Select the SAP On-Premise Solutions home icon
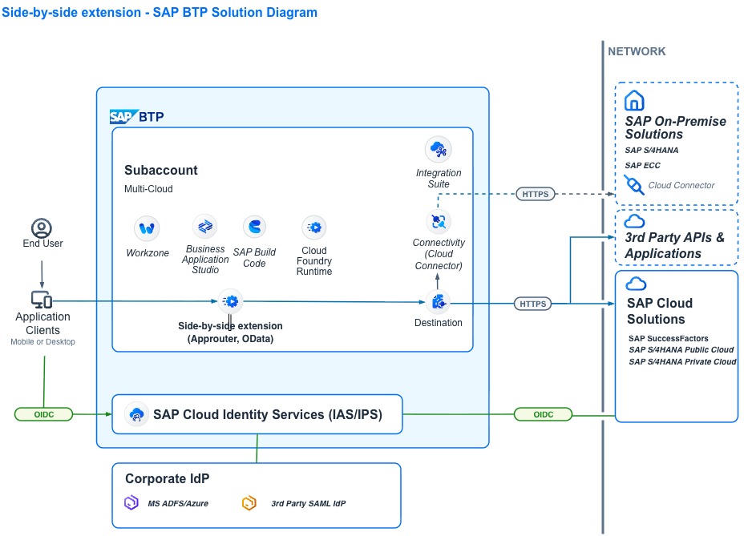 click(634, 100)
